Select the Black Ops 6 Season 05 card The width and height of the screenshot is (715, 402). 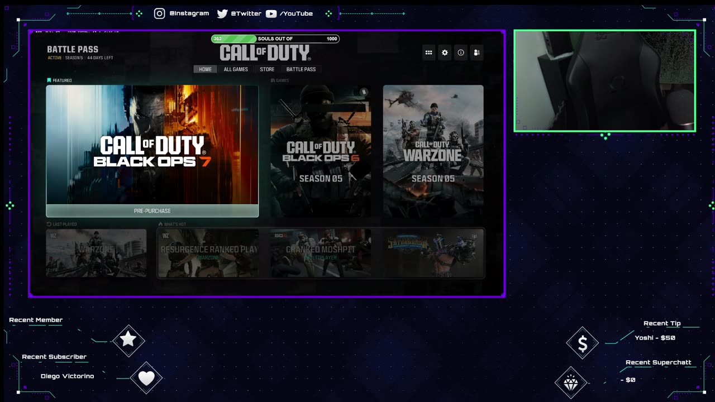point(321,151)
